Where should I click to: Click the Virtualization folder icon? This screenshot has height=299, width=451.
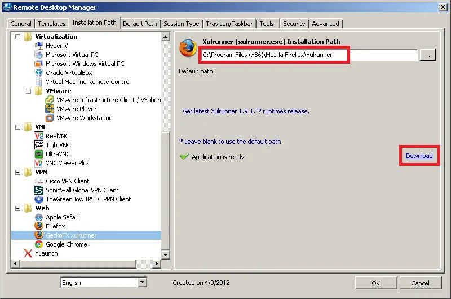point(28,37)
